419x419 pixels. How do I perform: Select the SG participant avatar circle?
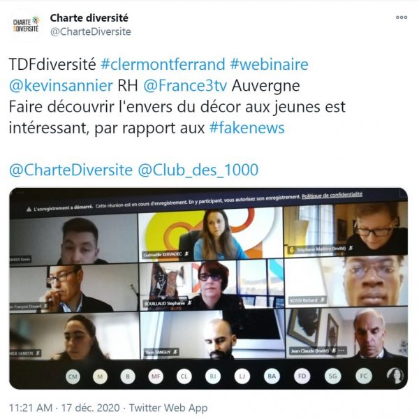332,376
